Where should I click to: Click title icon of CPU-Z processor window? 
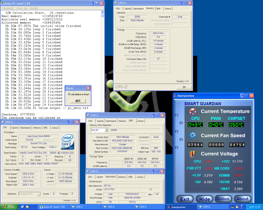click(x=3, y=122)
